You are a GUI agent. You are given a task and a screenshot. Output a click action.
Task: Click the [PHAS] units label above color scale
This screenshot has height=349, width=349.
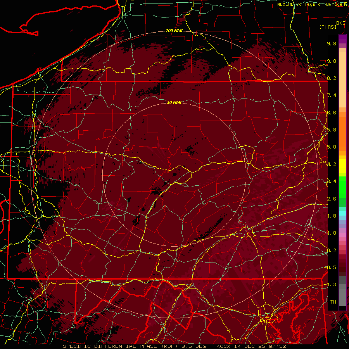pos(328,27)
